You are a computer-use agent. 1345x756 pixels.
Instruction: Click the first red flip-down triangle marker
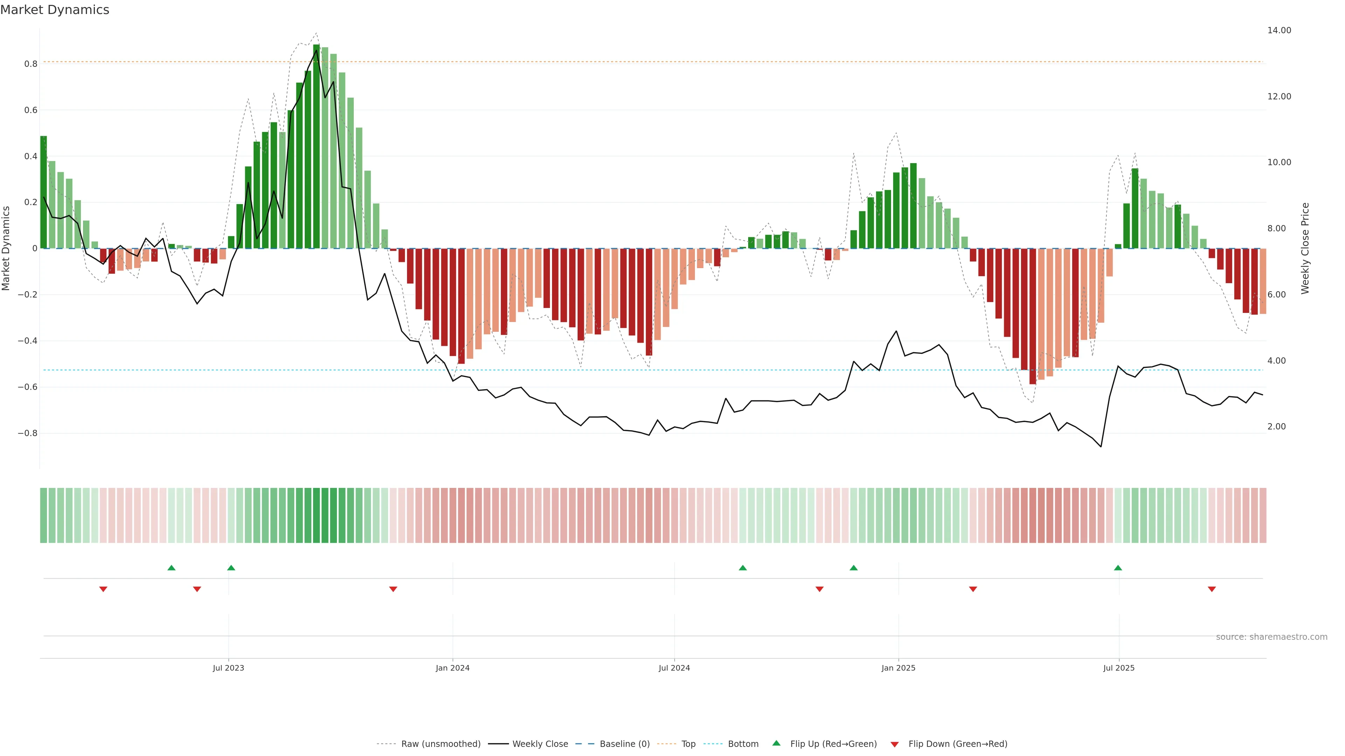103,589
